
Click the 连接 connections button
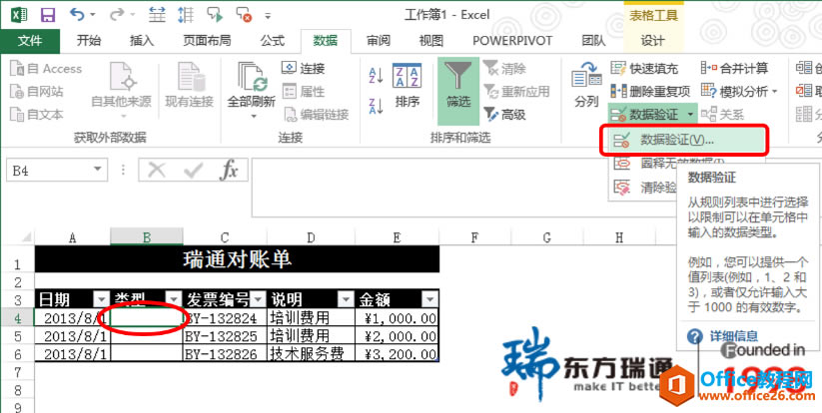click(x=304, y=69)
